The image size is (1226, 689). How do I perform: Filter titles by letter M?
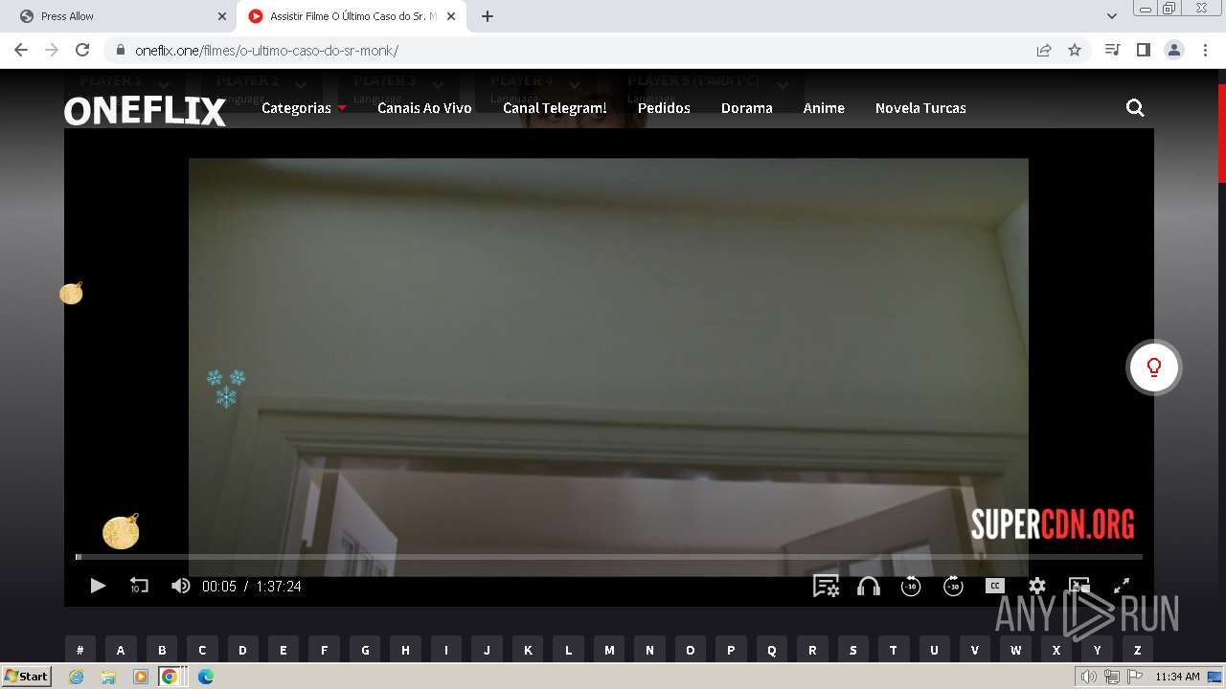[609, 650]
